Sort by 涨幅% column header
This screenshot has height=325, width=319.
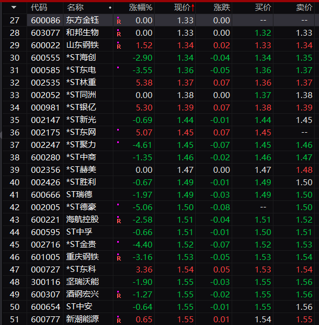(x=141, y=8)
